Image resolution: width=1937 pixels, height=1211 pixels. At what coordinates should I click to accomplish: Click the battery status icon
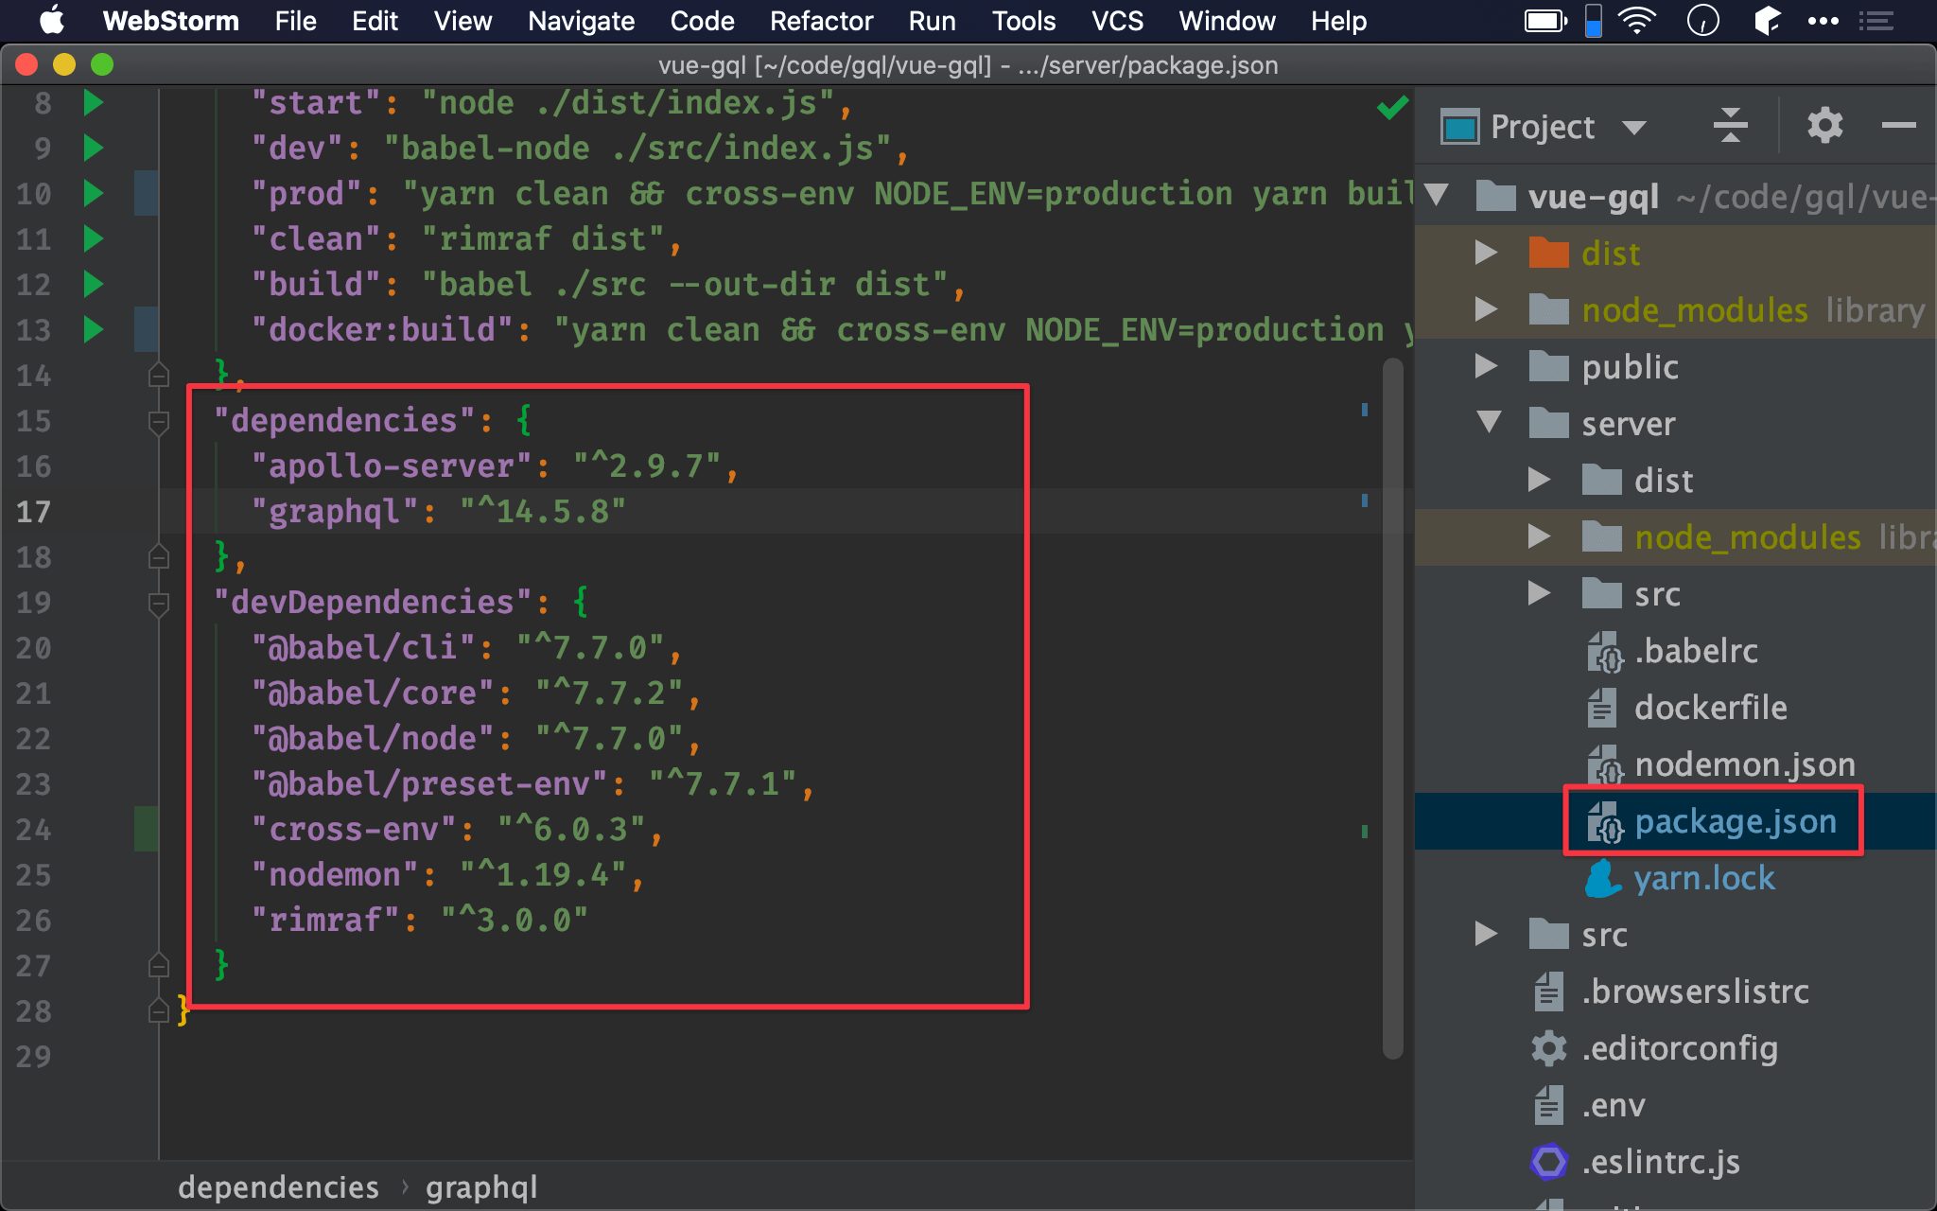1545,20
